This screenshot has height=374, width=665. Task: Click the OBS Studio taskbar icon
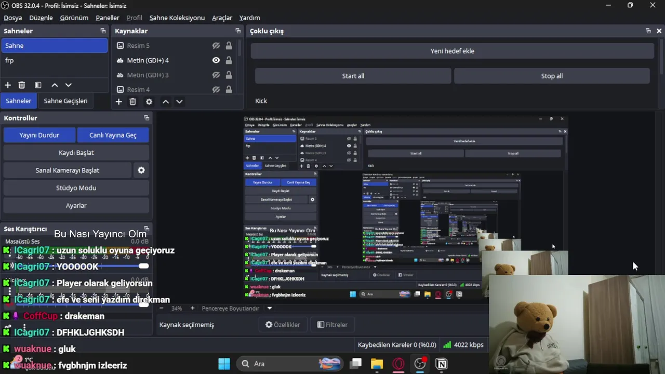pos(420,364)
